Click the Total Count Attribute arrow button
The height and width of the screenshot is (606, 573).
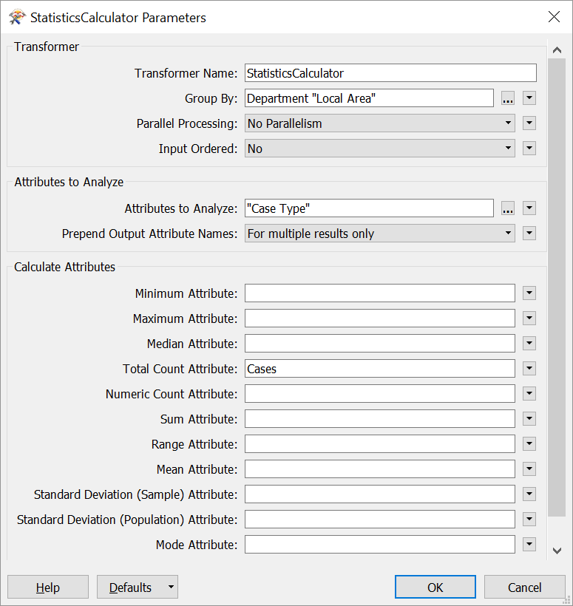click(529, 369)
